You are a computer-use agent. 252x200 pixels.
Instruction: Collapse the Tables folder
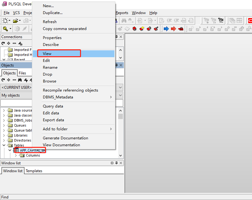[4, 145]
